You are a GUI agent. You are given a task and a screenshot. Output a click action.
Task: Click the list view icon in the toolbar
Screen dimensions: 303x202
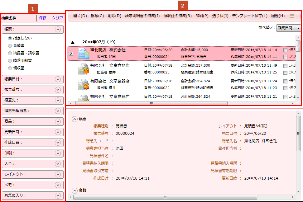coord(292,16)
